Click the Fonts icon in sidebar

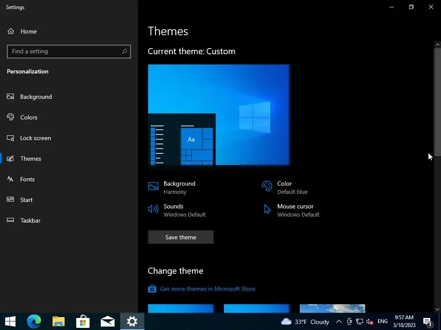coord(10,179)
